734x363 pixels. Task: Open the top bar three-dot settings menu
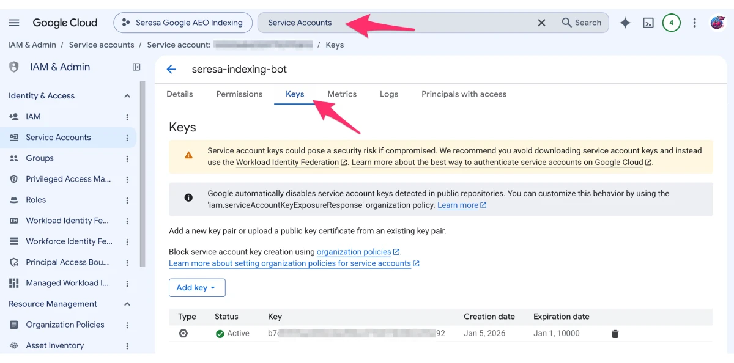click(694, 23)
